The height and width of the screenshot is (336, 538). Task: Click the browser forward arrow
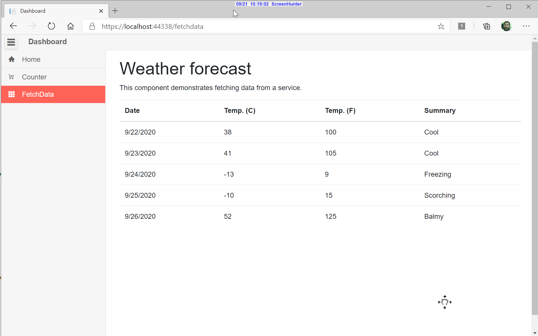pyautogui.click(x=32, y=26)
